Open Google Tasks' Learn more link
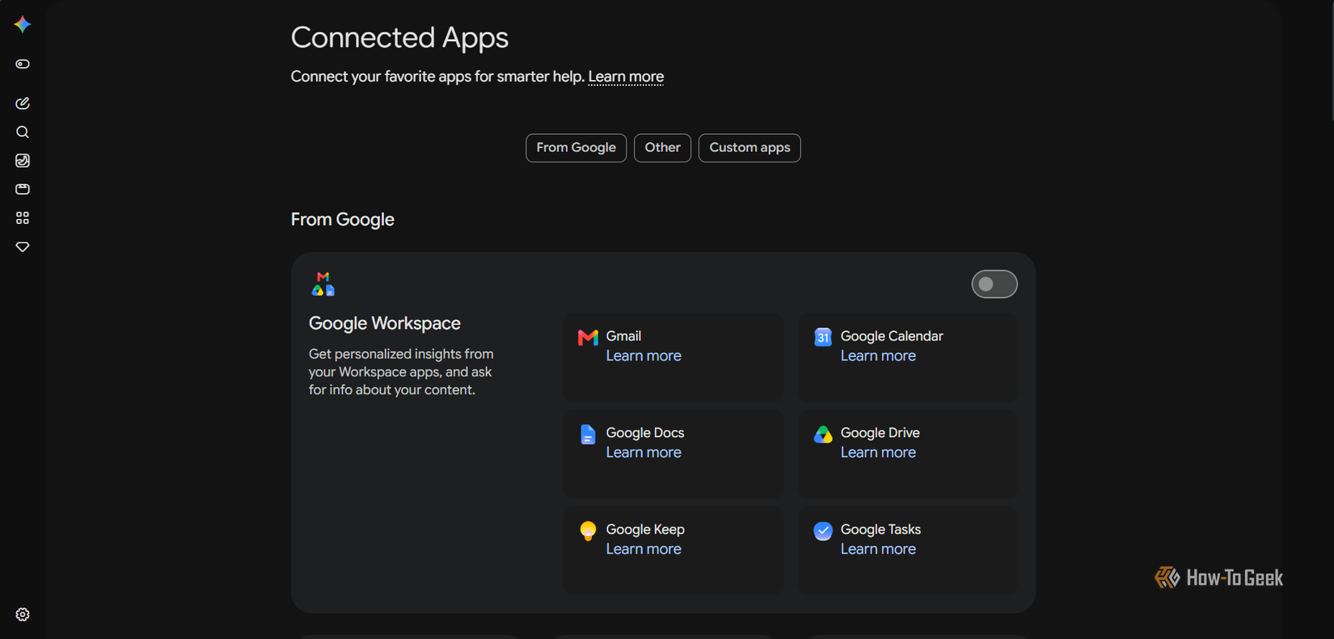Viewport: 1334px width, 639px height. click(878, 549)
